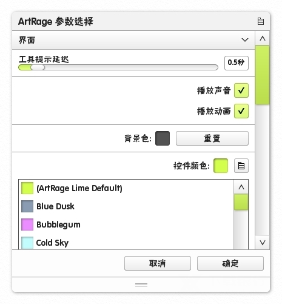282x304 pixels.
Task: Click the color list scroll-up arrow
Action: tap(241, 187)
